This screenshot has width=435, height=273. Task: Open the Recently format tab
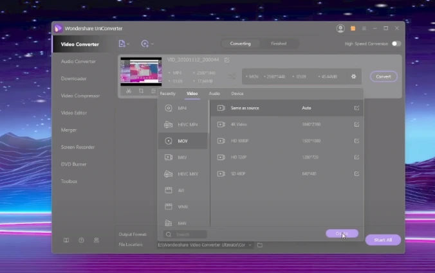click(167, 94)
